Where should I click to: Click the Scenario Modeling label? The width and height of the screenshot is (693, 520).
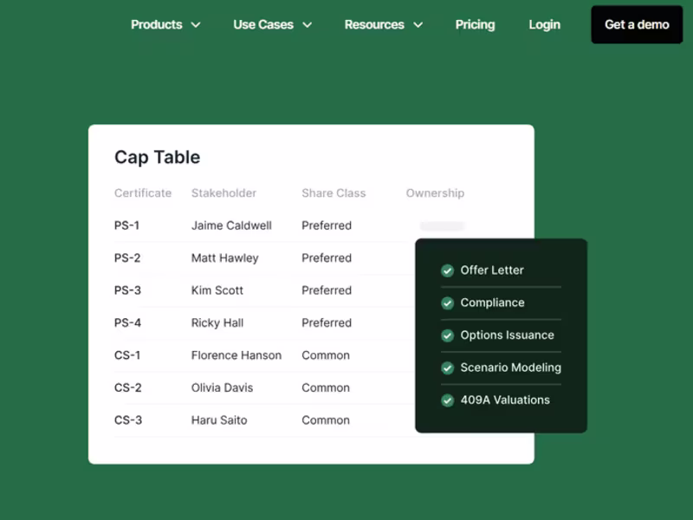point(510,367)
